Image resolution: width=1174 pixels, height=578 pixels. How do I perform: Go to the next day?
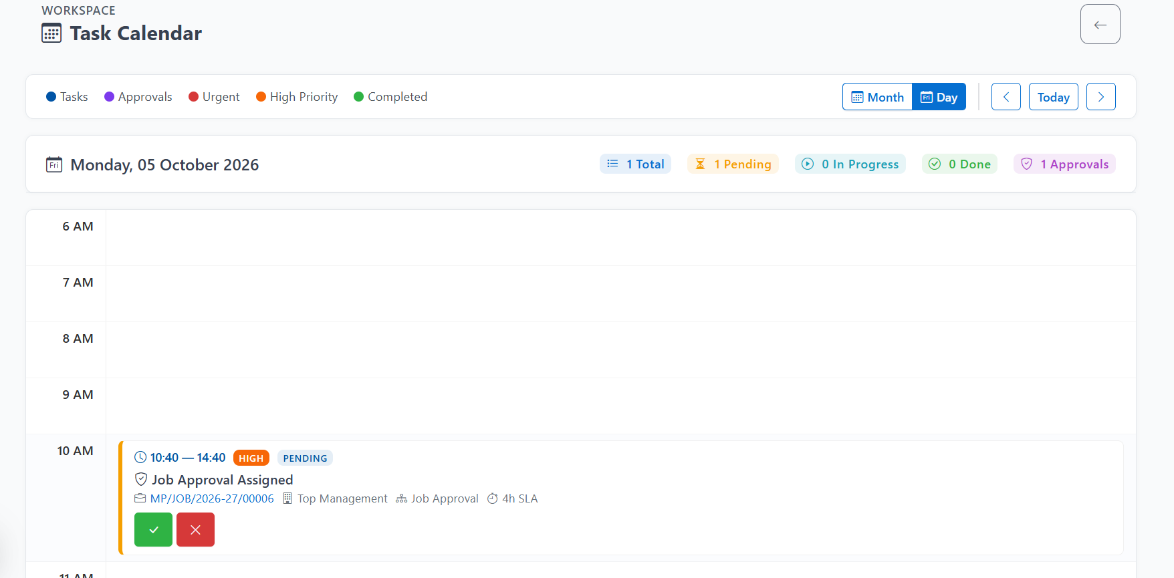1100,97
